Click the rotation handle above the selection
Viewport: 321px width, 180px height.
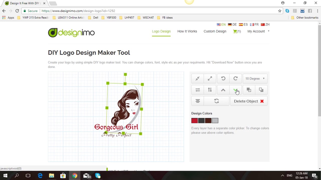click(125, 74)
